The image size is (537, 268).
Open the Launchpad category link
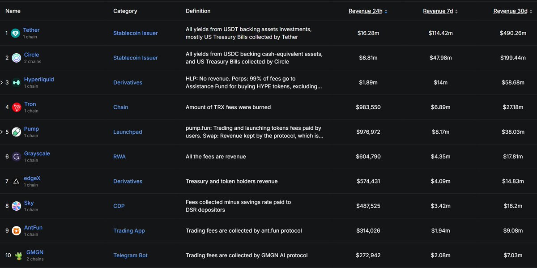tap(128, 132)
